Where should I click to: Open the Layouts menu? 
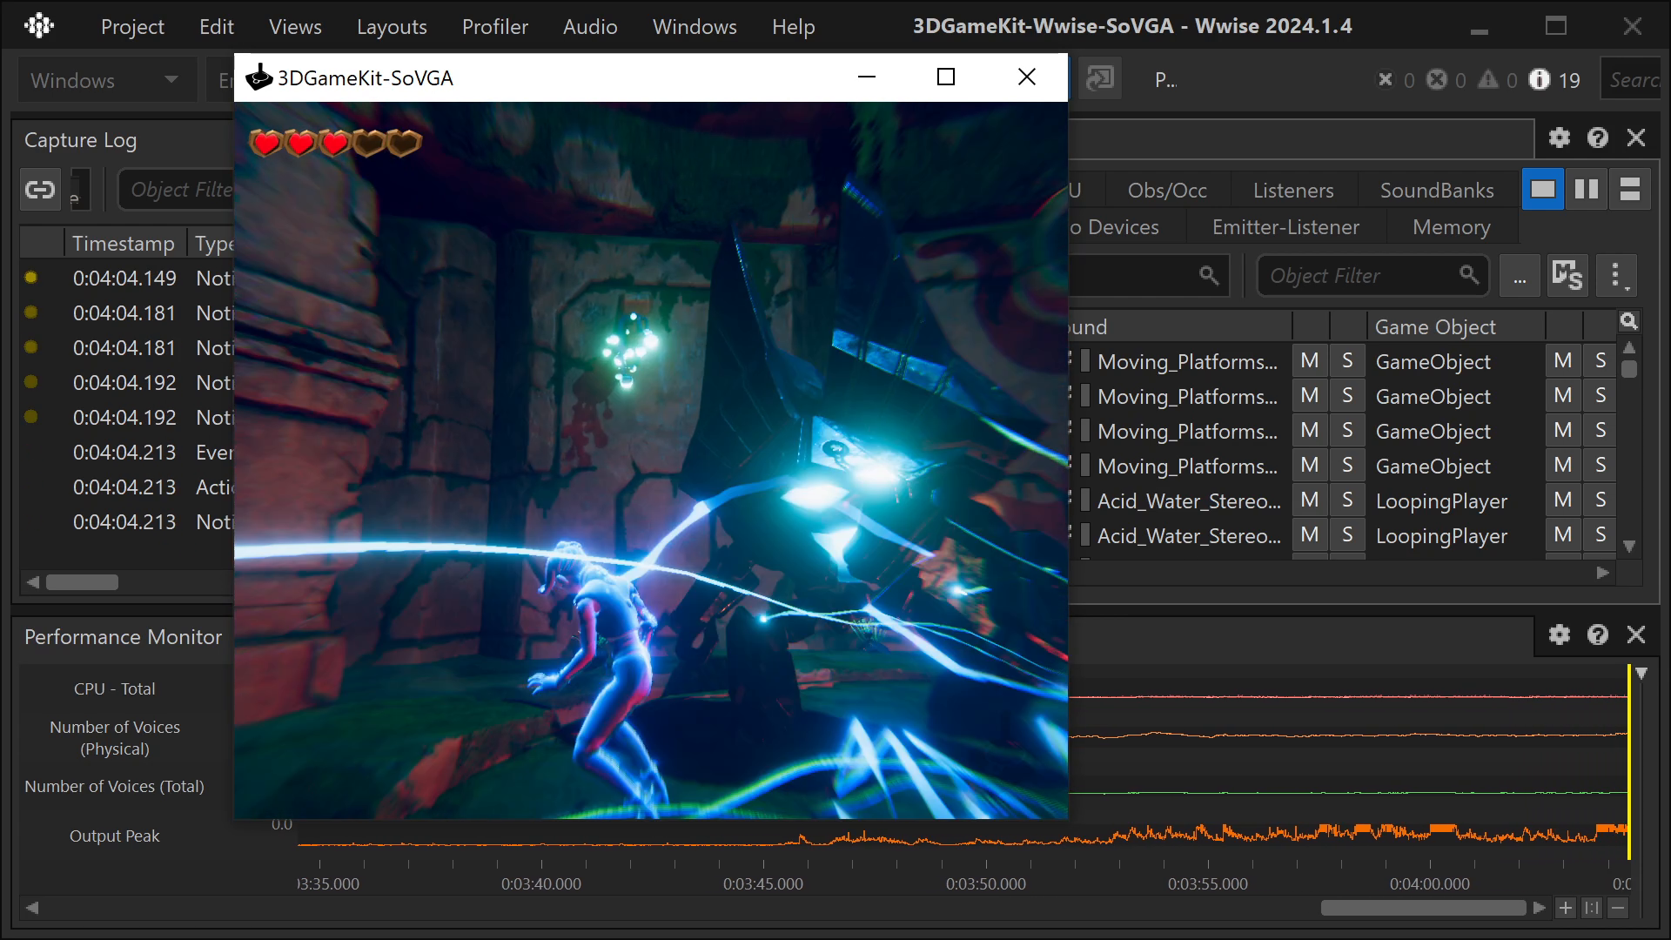392,27
